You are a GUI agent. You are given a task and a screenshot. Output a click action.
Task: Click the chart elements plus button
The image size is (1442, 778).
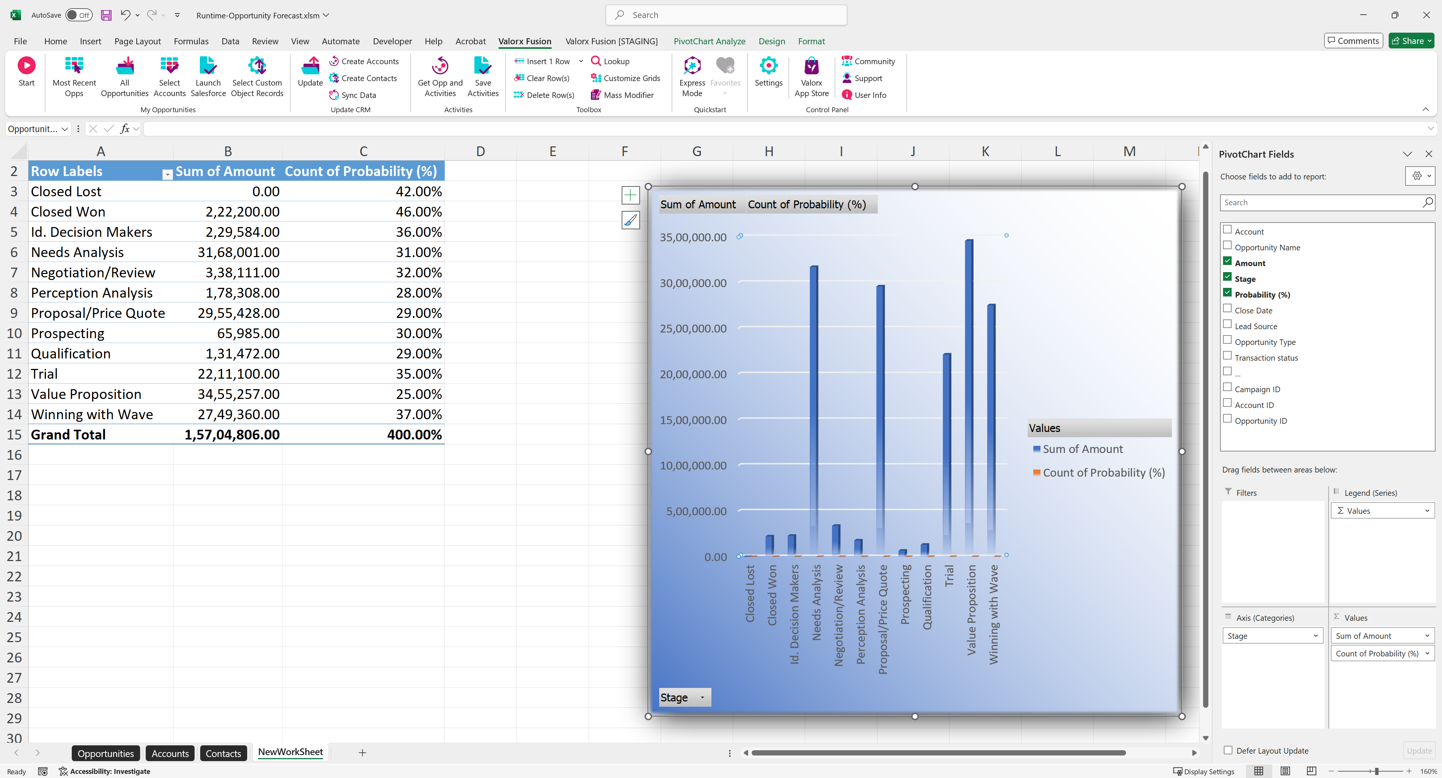(630, 195)
